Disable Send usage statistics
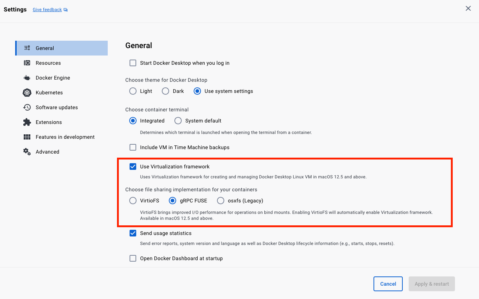The image size is (479, 299). coord(133,233)
